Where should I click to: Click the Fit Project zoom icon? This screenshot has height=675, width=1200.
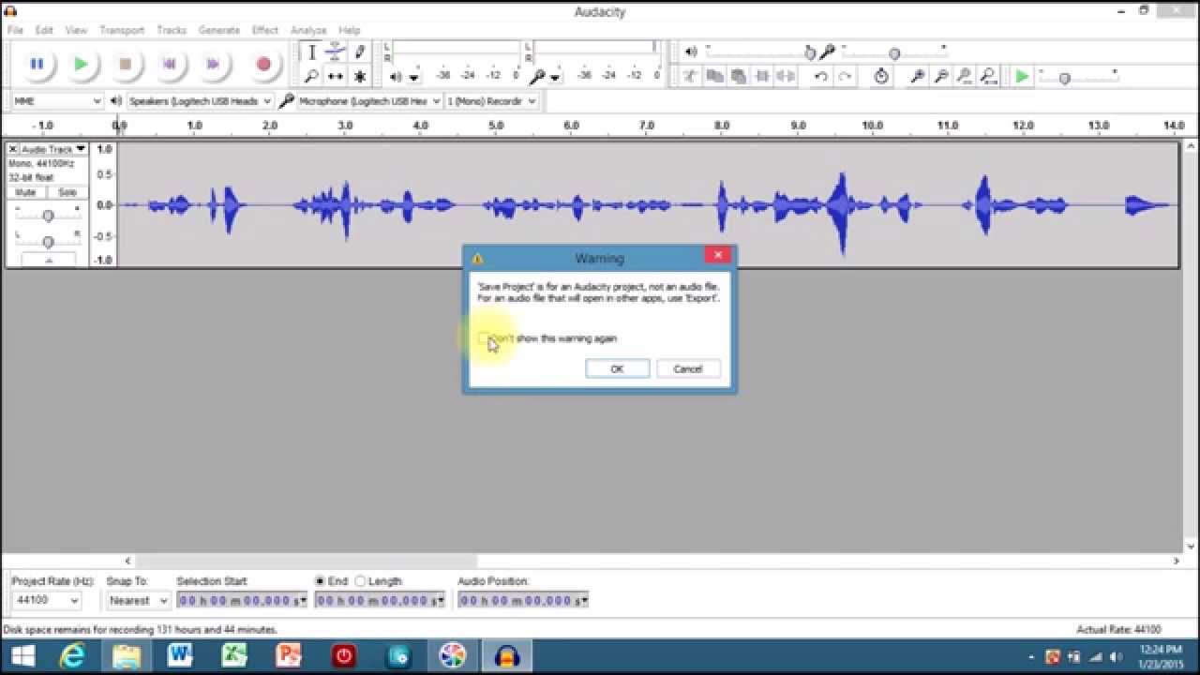[x=988, y=76]
